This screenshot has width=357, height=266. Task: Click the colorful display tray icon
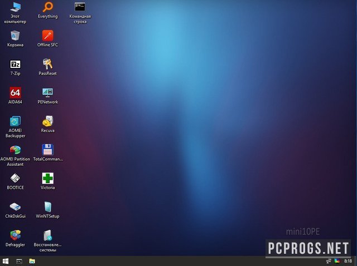point(337,261)
